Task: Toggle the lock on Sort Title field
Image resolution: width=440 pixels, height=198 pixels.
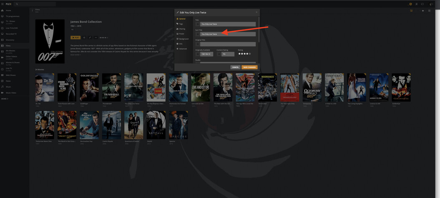Action: point(198,34)
